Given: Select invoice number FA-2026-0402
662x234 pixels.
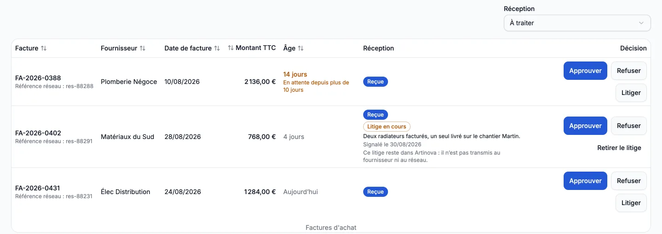Looking at the screenshot, I should pos(38,133).
